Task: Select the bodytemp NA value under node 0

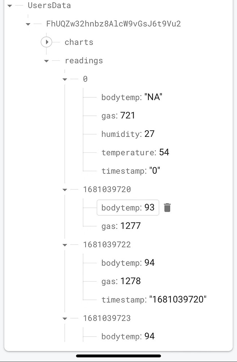Action: click(x=154, y=97)
